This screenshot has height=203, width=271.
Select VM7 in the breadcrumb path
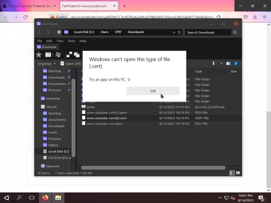point(118,32)
